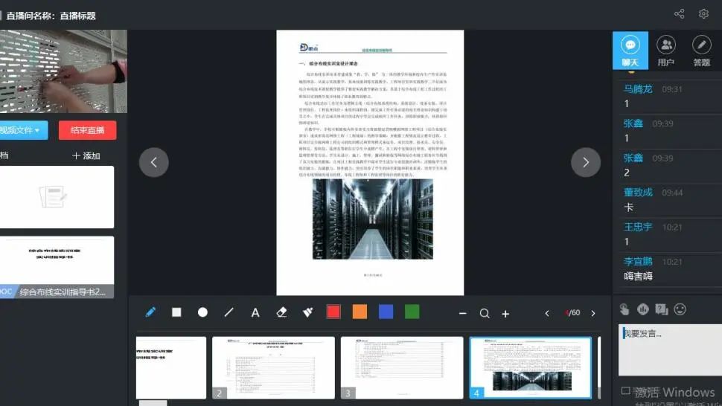This screenshot has width=722, height=406.
Task: Open the settings gear in header
Action: [x=703, y=14]
